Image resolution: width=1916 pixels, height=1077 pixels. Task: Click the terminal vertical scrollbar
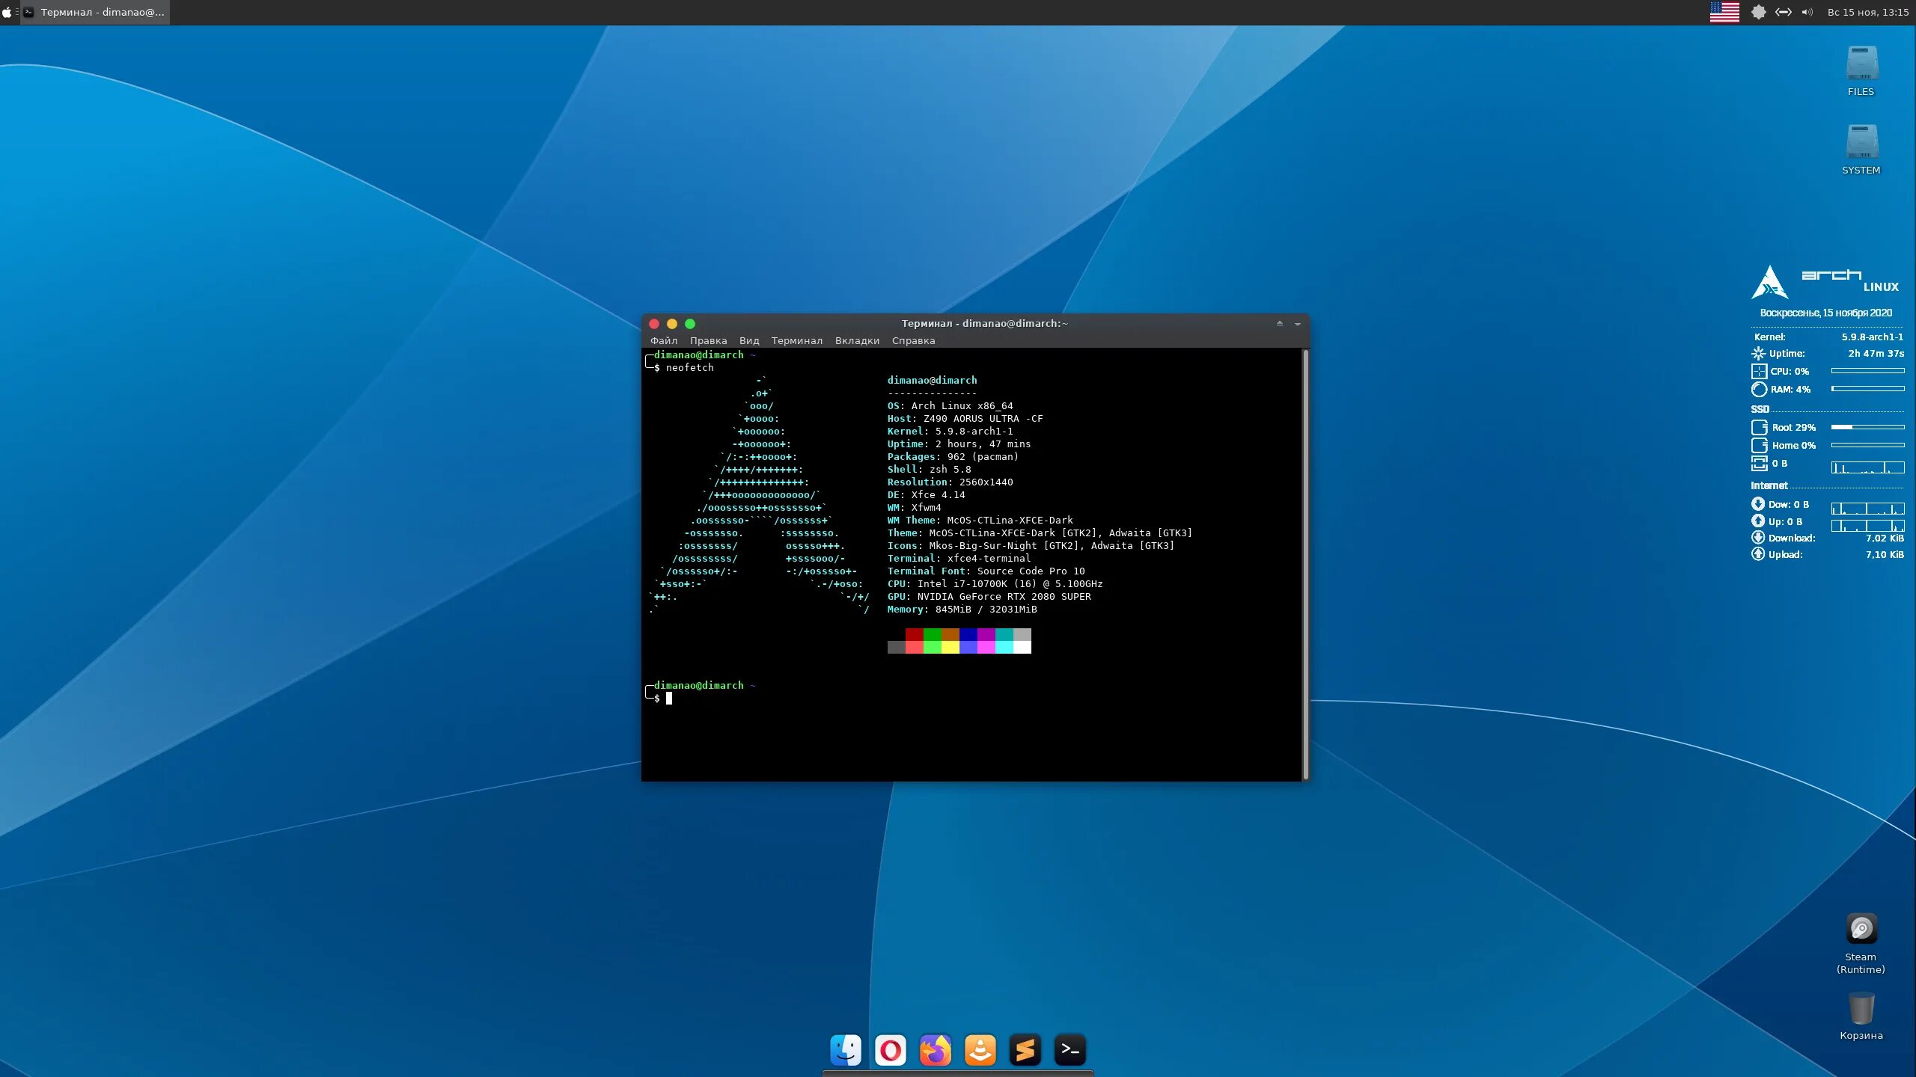1305,565
